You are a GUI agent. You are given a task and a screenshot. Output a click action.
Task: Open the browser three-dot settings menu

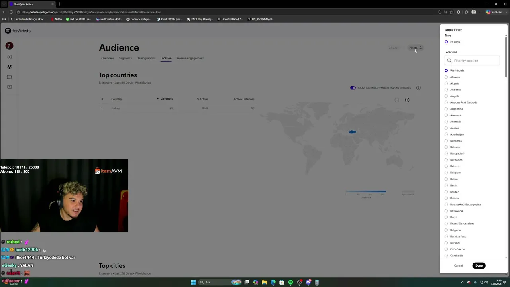point(481,12)
